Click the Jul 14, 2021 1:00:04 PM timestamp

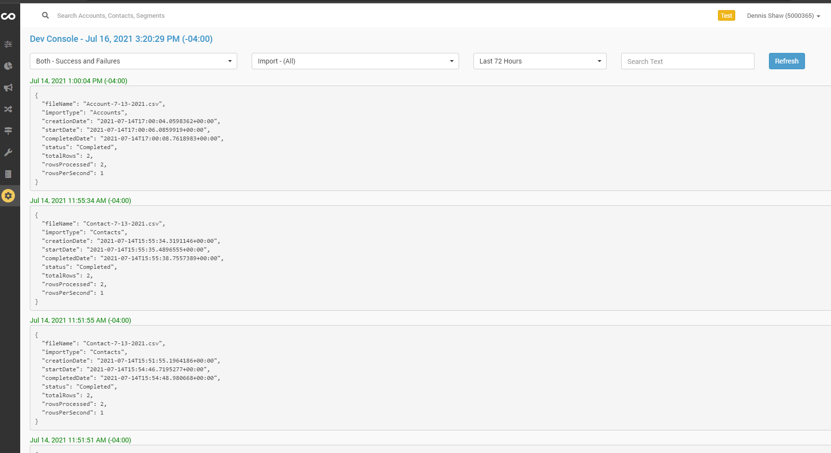pos(78,81)
